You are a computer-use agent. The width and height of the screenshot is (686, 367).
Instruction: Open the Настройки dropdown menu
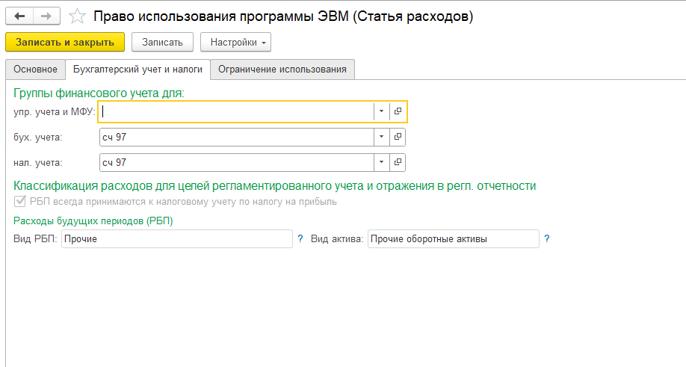[235, 43]
